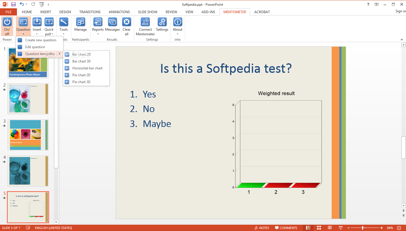This screenshot has width=406, height=231.
Task: Switch to the REVIEW tab
Action: 171,12
